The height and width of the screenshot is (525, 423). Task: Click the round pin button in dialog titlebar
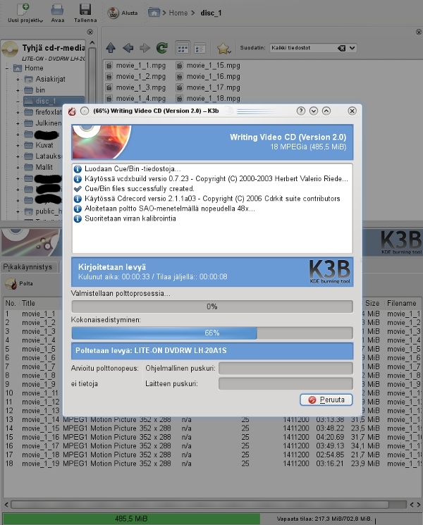(x=85, y=111)
